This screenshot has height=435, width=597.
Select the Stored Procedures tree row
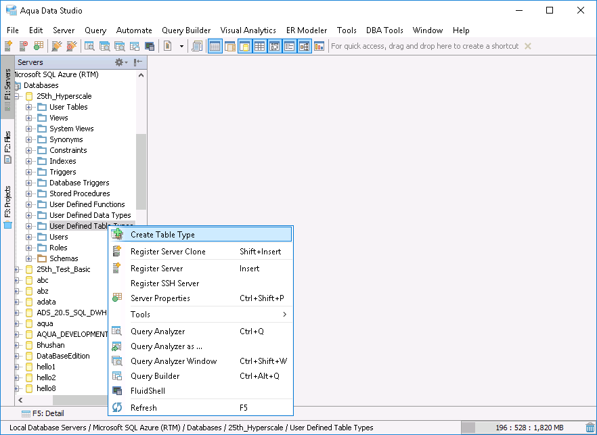pyautogui.click(x=80, y=193)
